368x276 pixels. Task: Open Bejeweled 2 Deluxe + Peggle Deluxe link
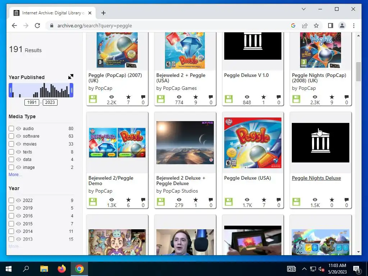tap(181, 181)
